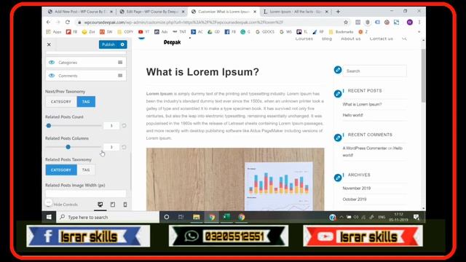466x262 pixels.
Task: Open the November 2019 archive link
Action: click(356, 188)
